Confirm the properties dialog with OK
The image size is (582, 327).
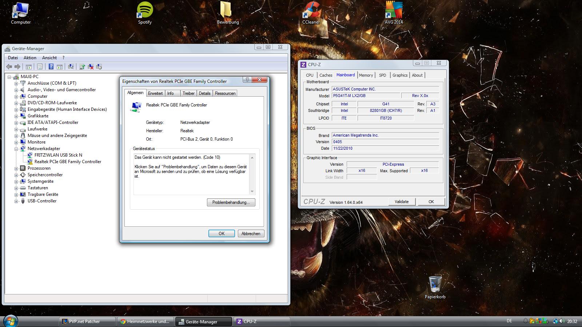222,234
